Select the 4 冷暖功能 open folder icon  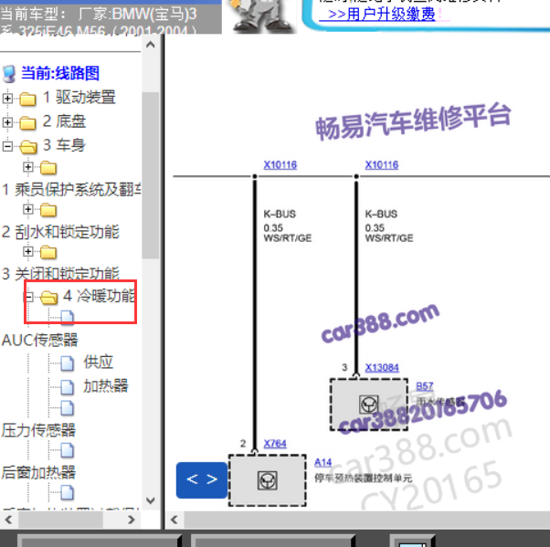(x=48, y=298)
